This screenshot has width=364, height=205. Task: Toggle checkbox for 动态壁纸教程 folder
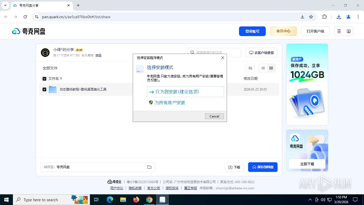[x=44, y=89]
